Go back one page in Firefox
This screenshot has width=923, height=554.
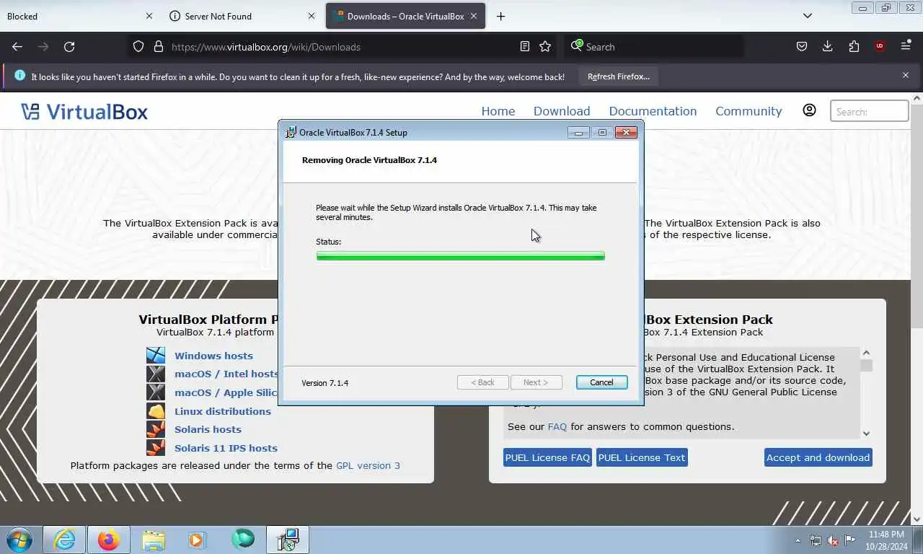tap(17, 46)
